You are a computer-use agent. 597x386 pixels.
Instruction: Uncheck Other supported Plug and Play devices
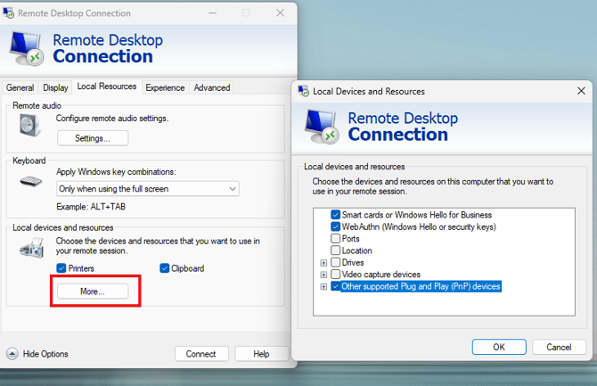335,286
